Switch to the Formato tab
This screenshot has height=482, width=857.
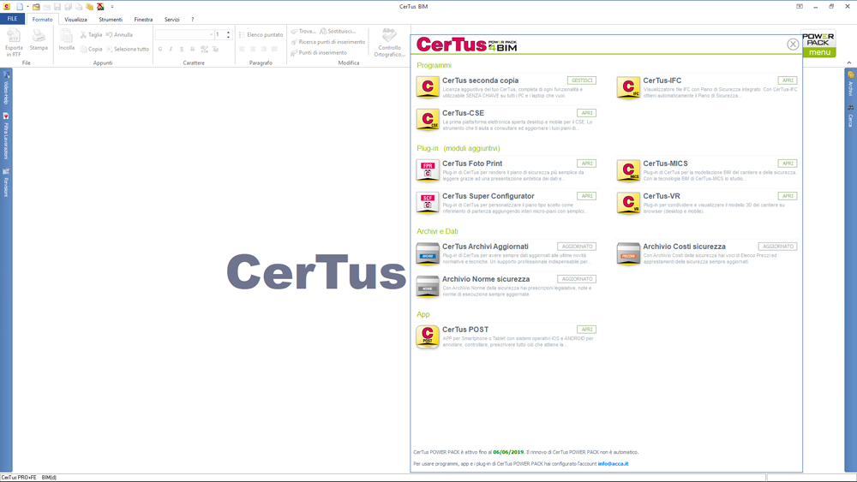pyautogui.click(x=42, y=19)
